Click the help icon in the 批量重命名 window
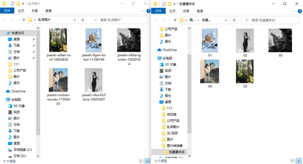Image resolution: width=303 pixels, height=164 pixels. tap(300, 11)
